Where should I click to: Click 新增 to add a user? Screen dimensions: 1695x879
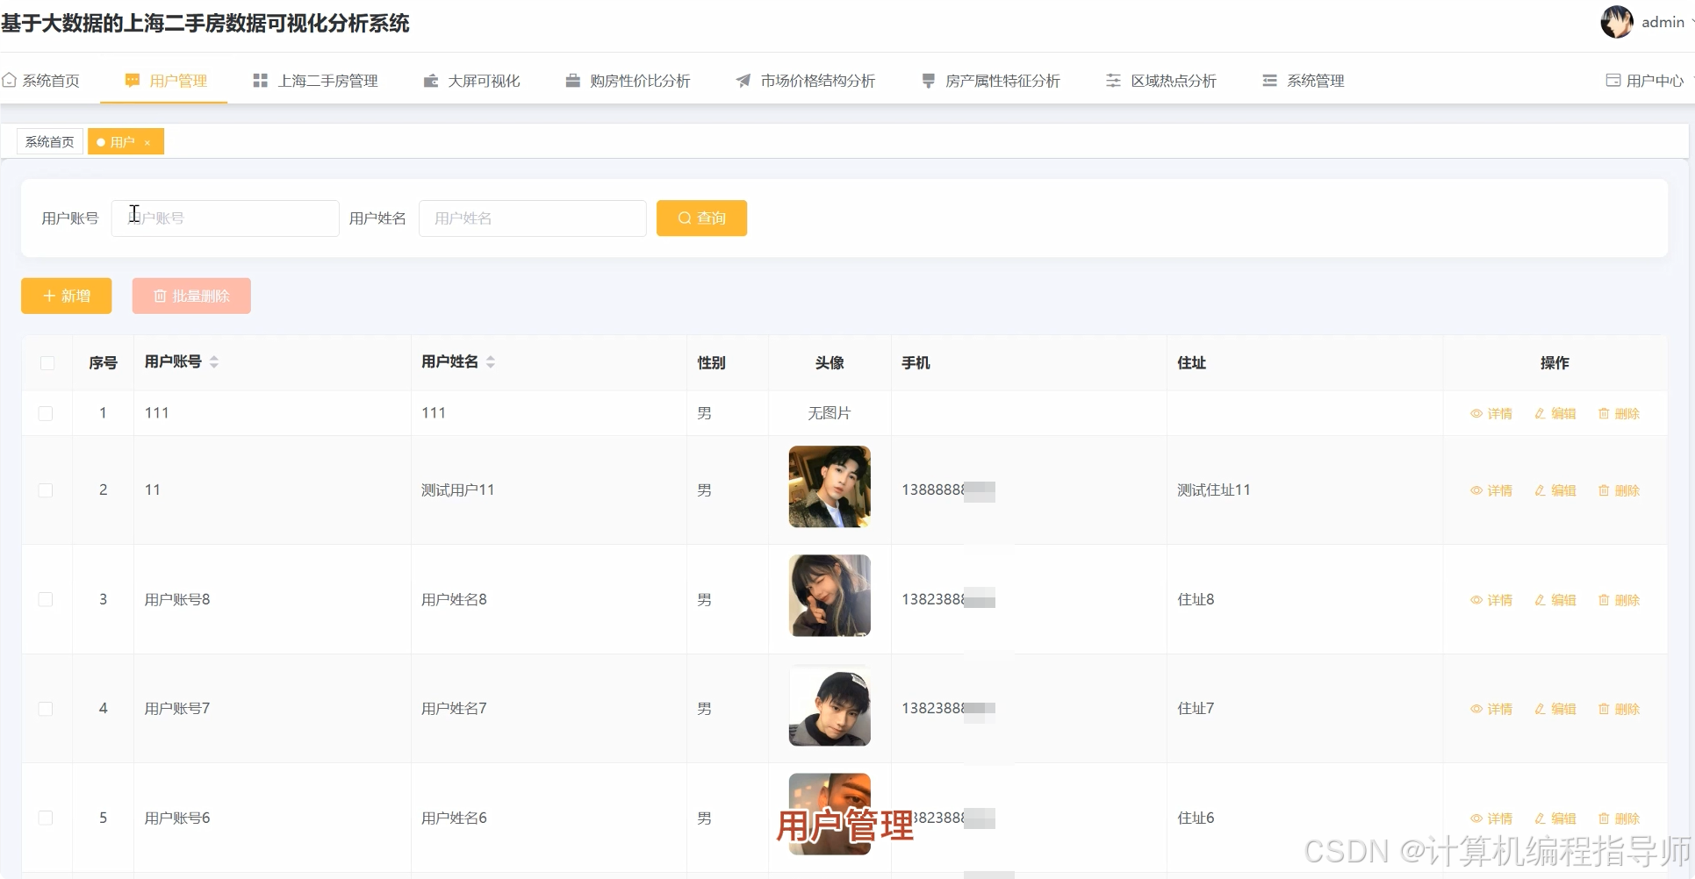tap(66, 296)
